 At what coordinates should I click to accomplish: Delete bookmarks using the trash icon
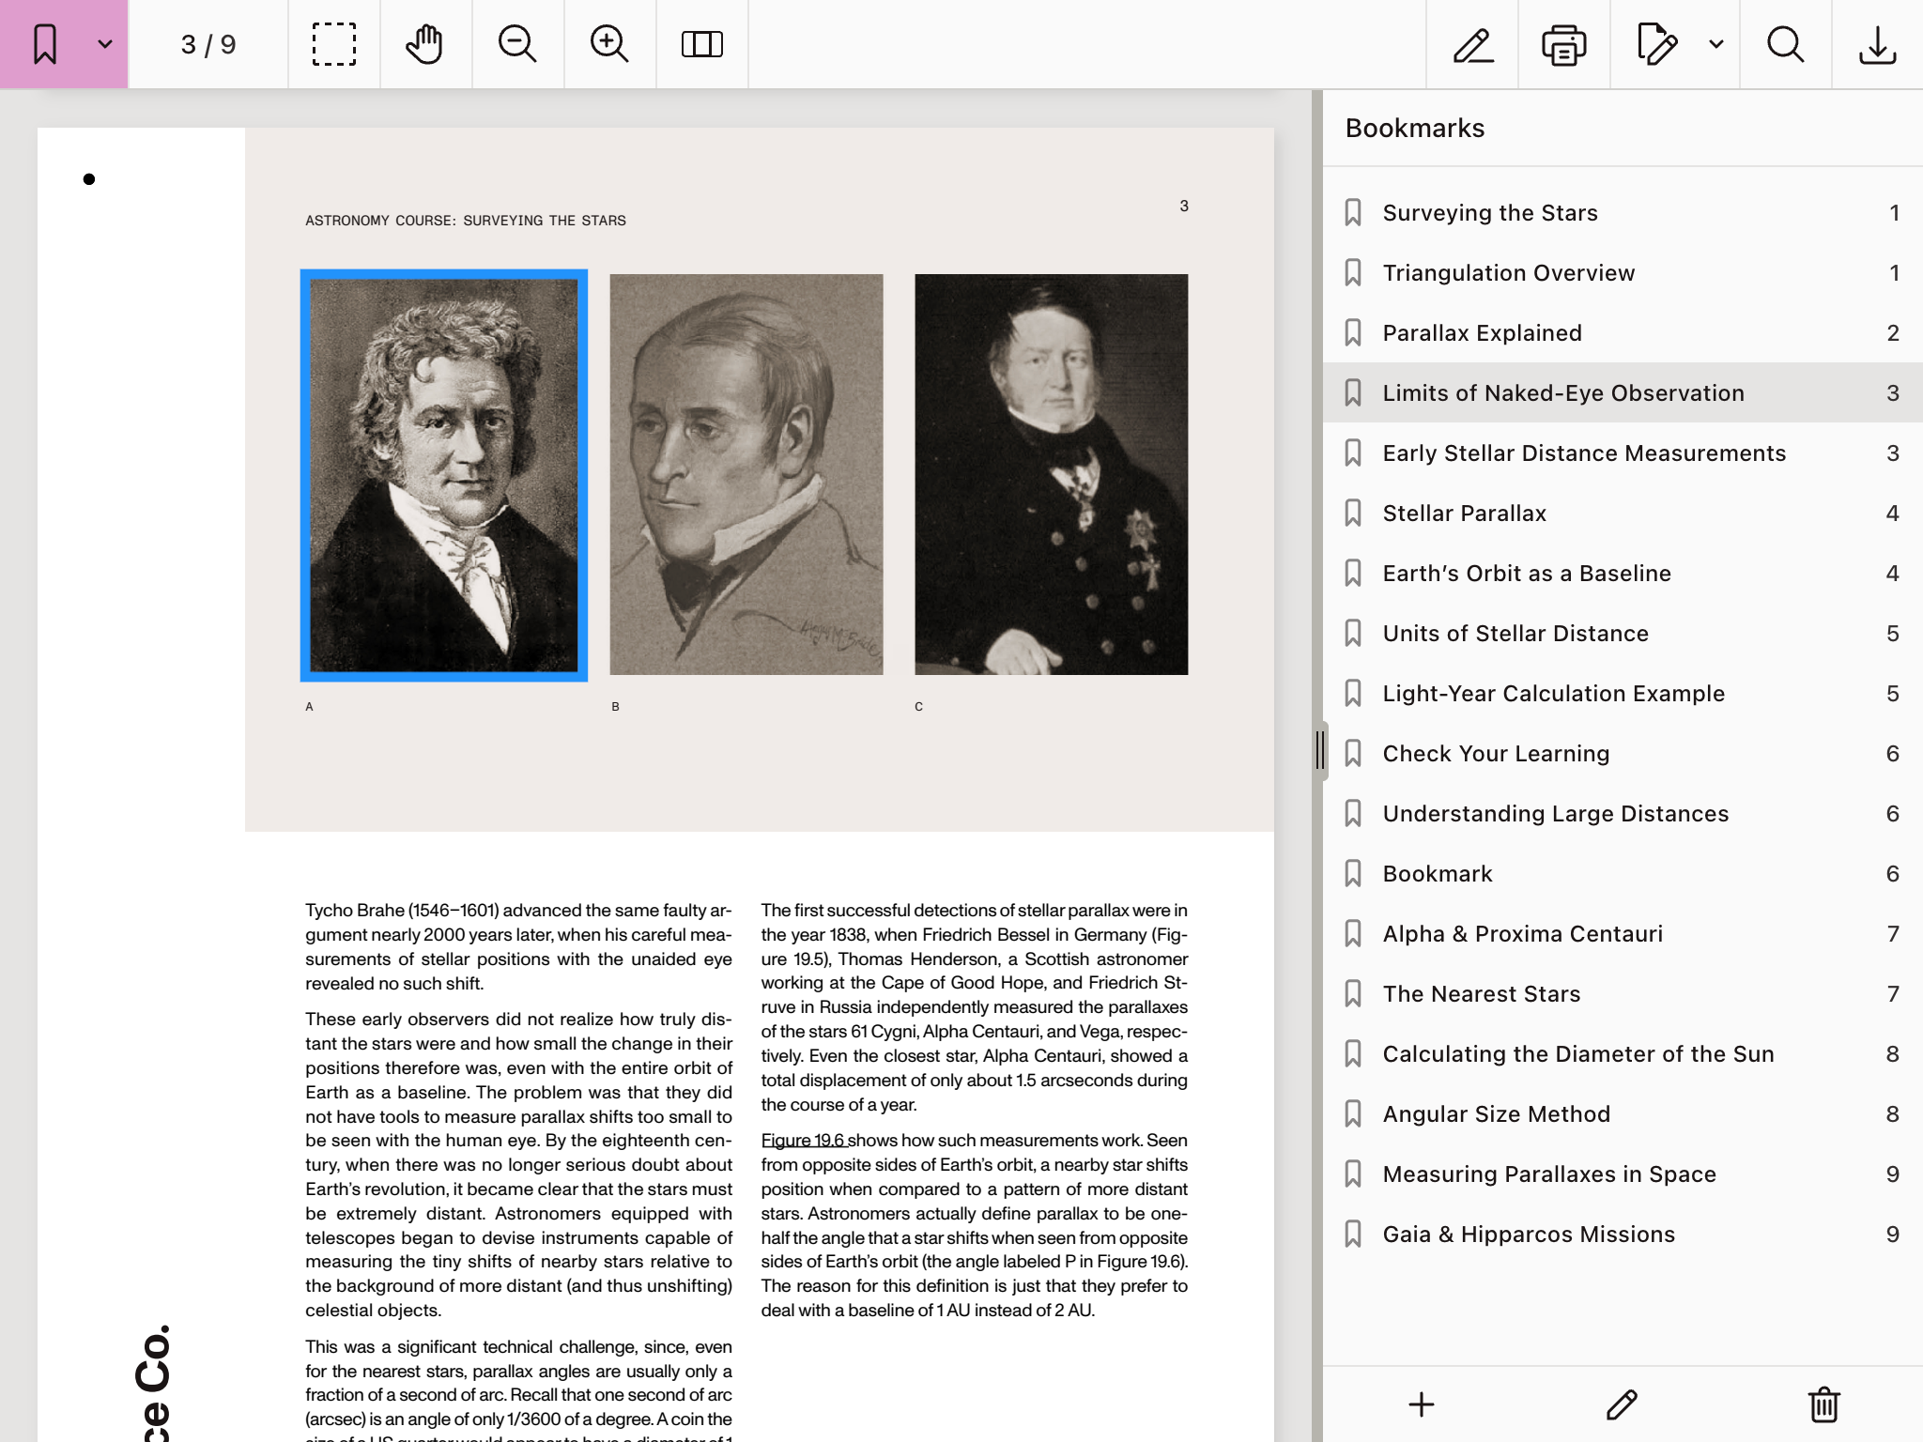pos(1823,1404)
